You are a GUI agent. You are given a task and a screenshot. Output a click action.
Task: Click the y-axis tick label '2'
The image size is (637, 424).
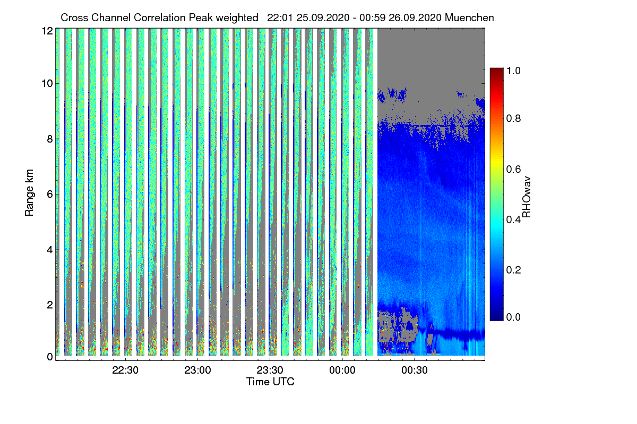tap(50, 305)
